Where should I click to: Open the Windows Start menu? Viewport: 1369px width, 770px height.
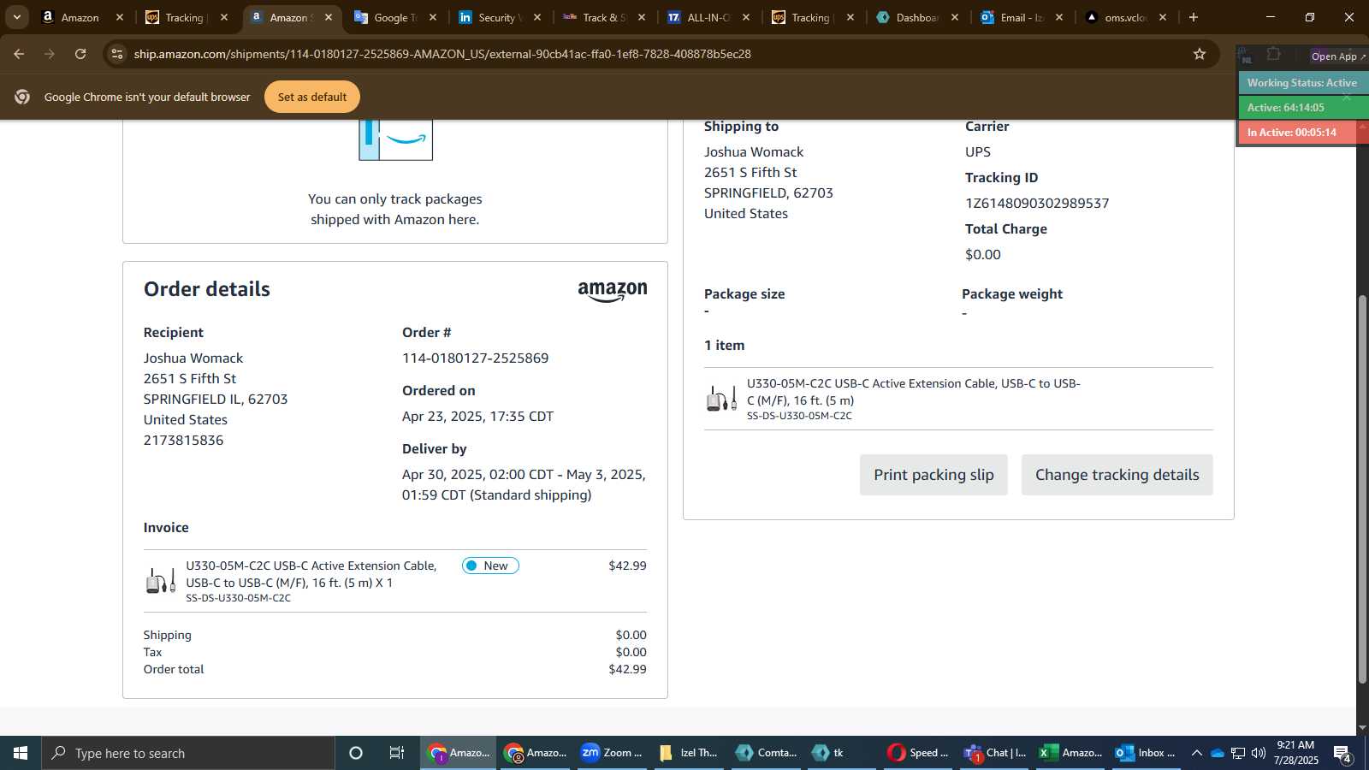[21, 753]
